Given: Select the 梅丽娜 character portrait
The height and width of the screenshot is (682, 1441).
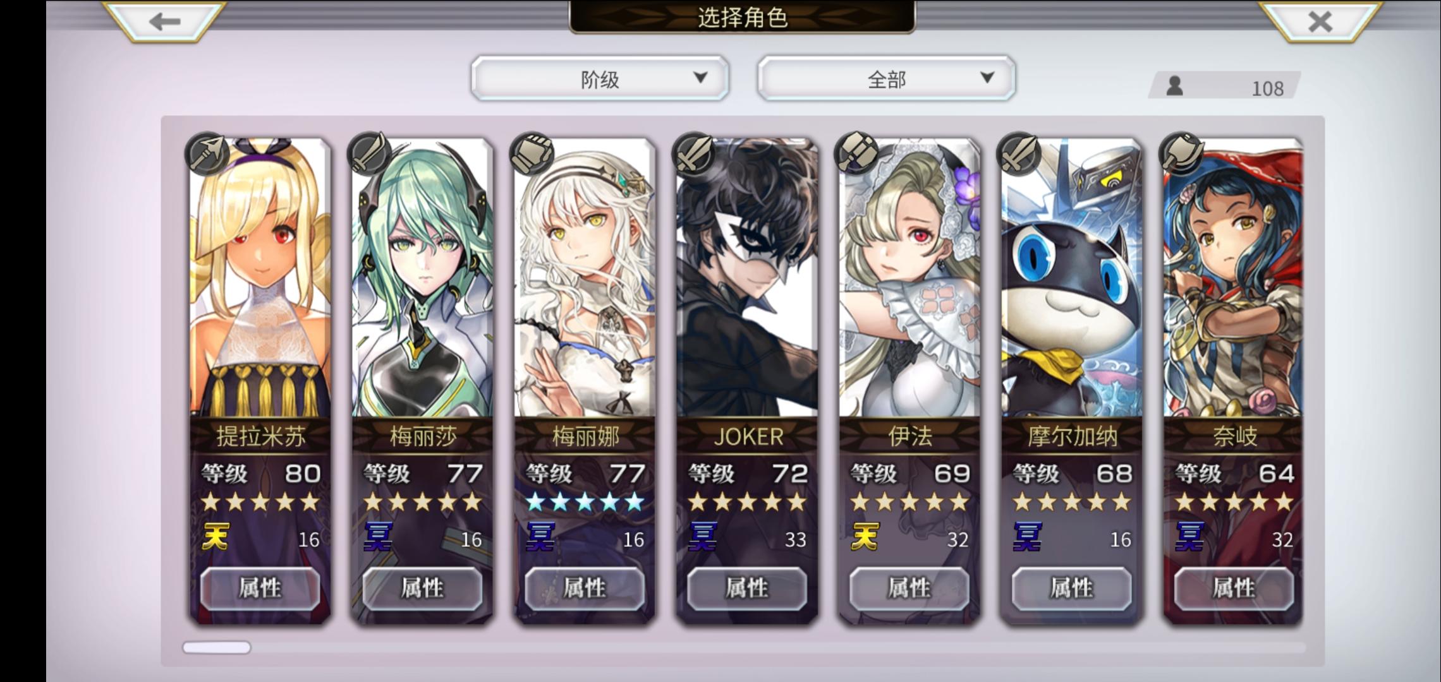Looking at the screenshot, I should pyautogui.click(x=585, y=278).
